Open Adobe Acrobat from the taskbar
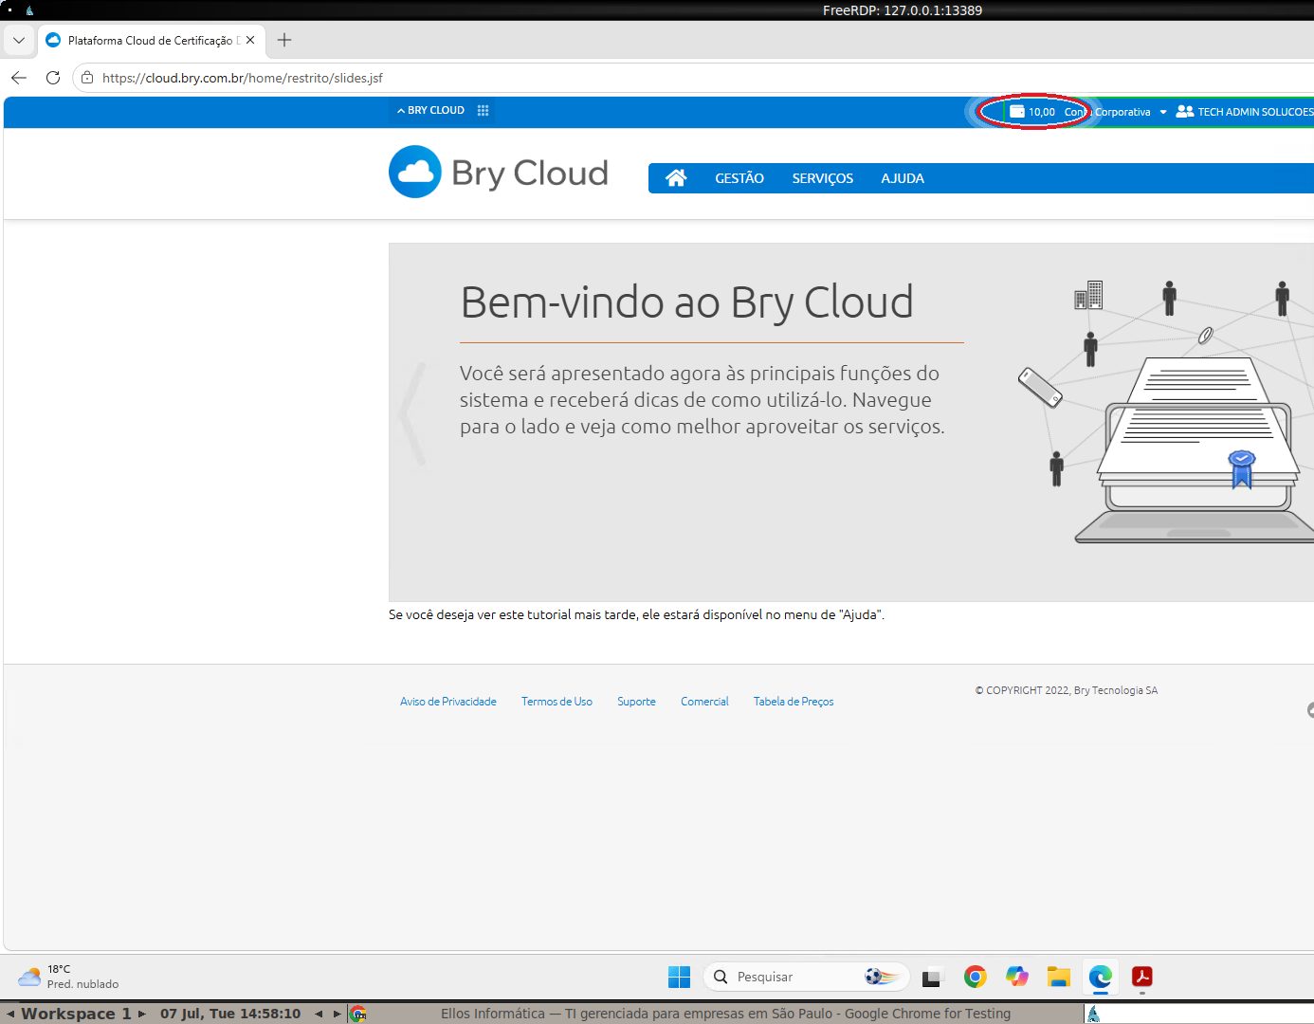The image size is (1314, 1024). [x=1142, y=977]
